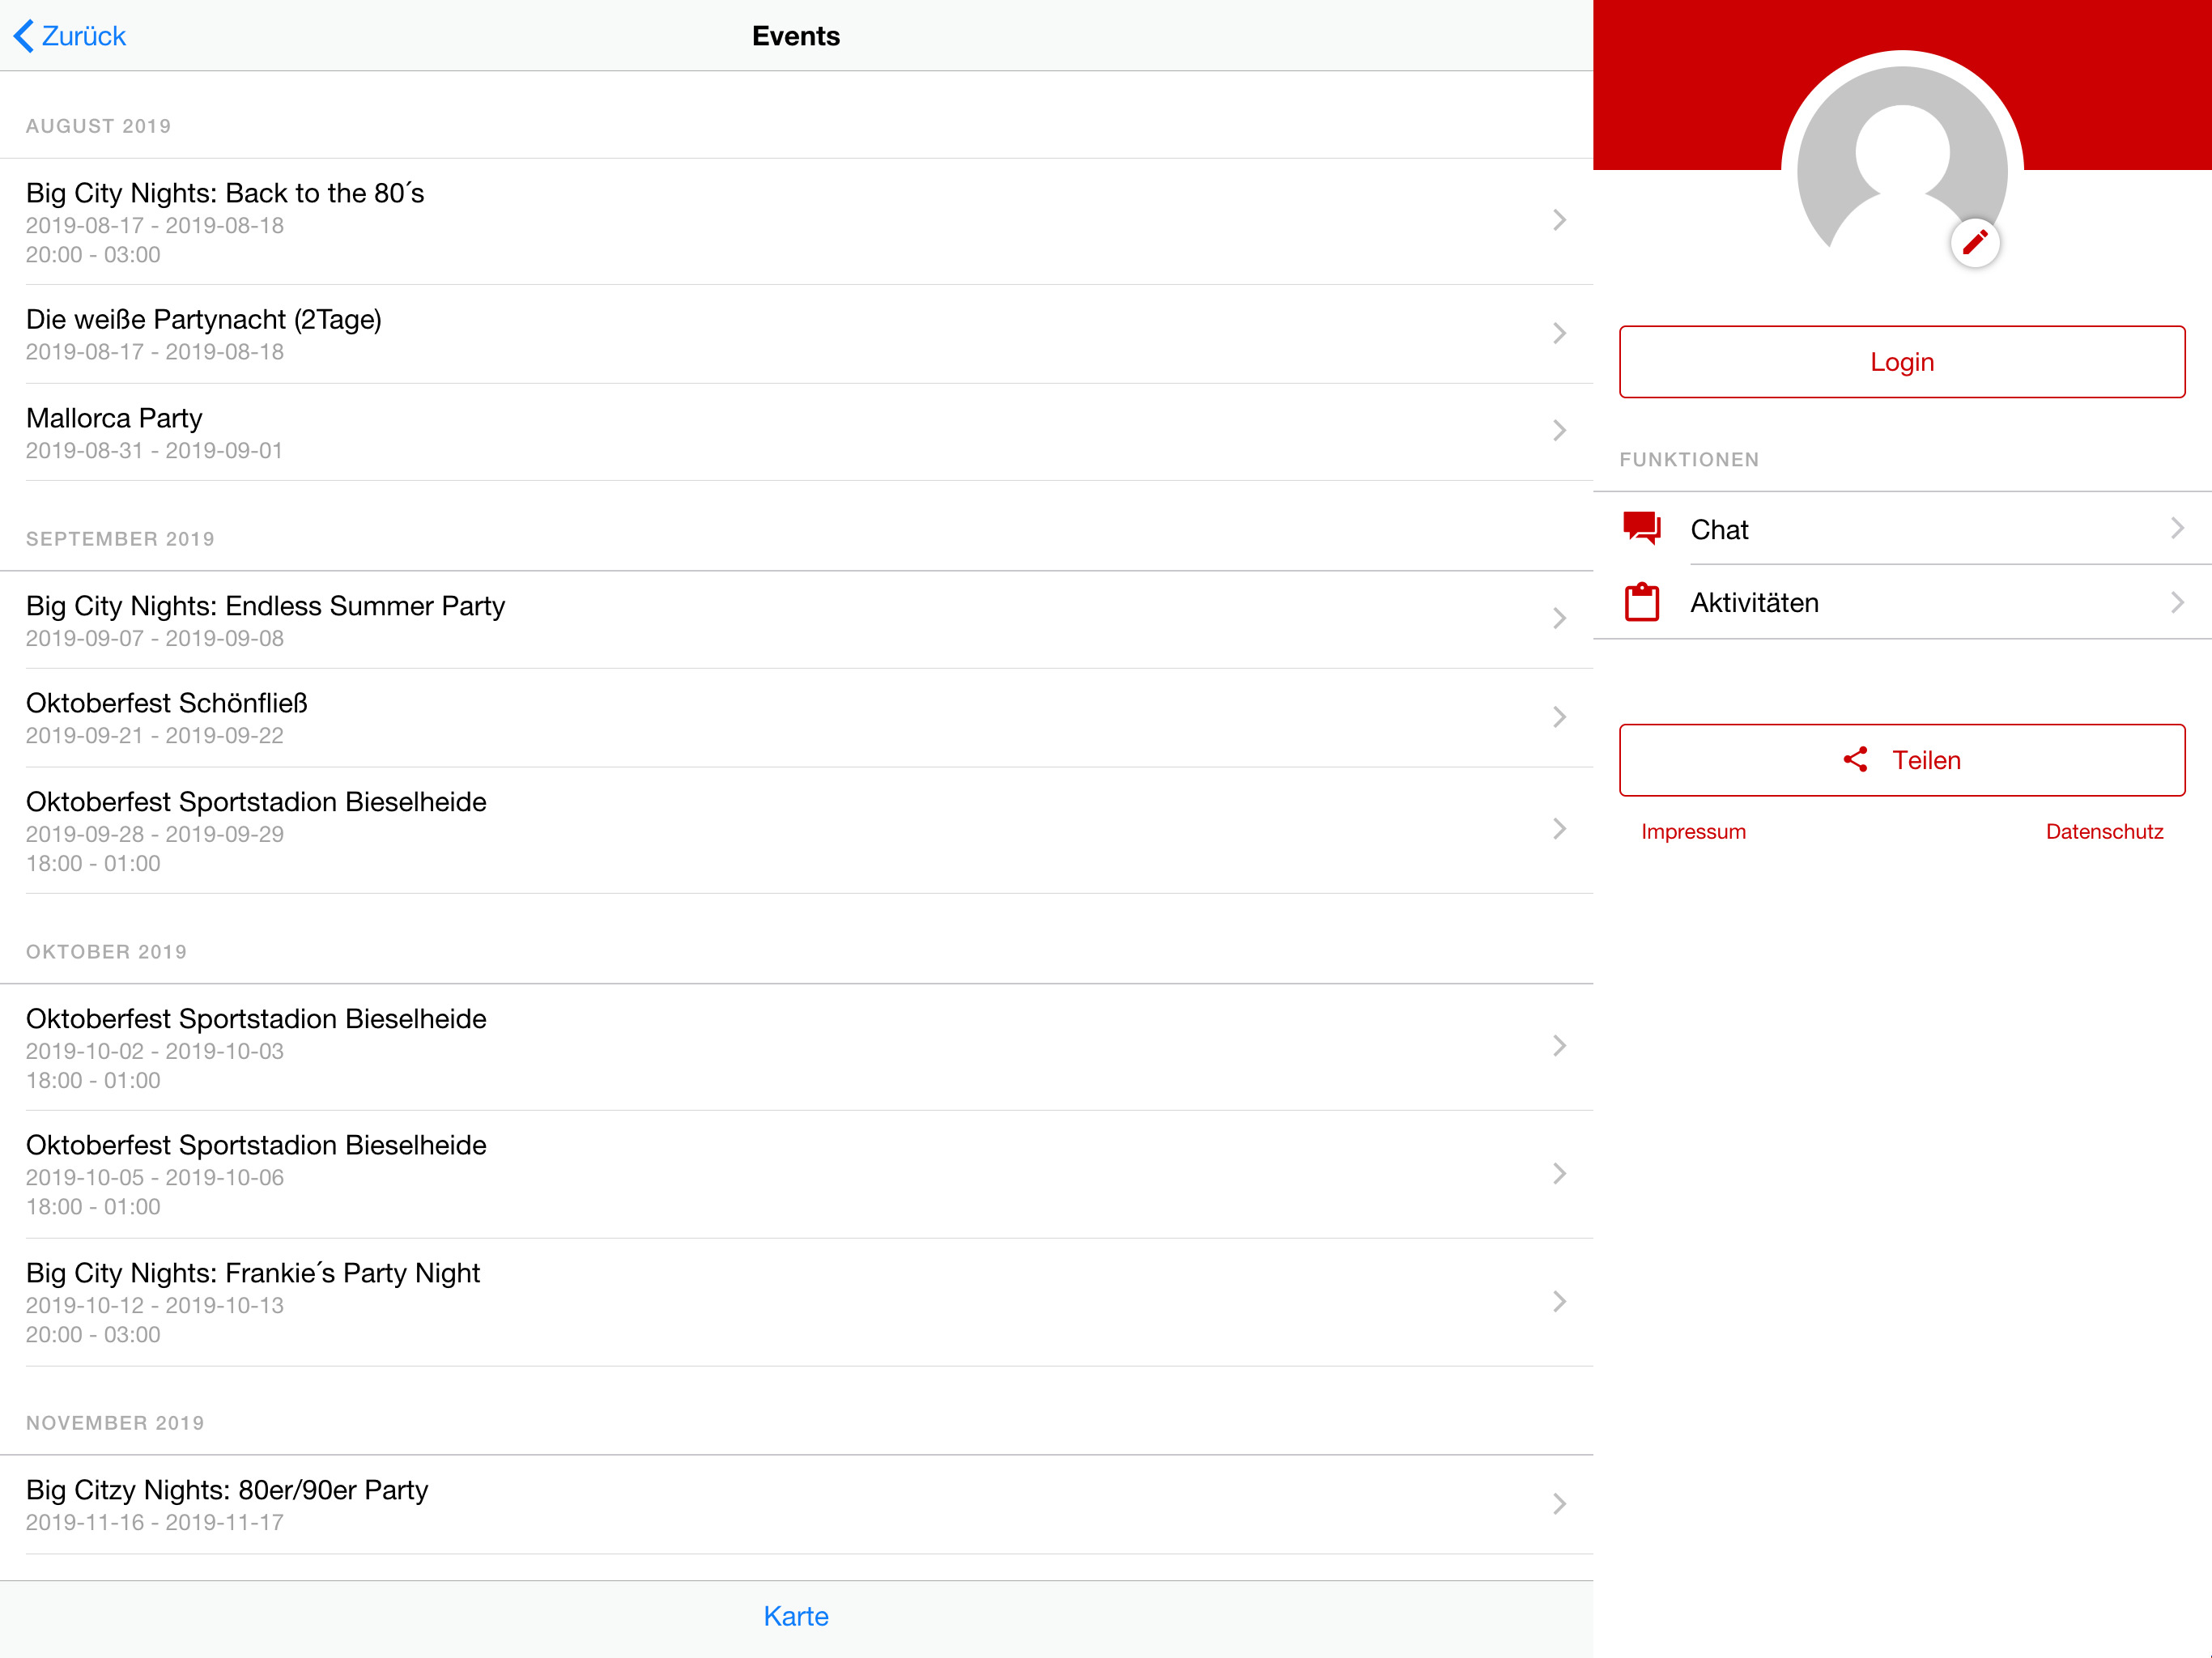Click the AUGUST 2019 section header
The width and height of the screenshot is (2212, 1658).
click(x=98, y=126)
